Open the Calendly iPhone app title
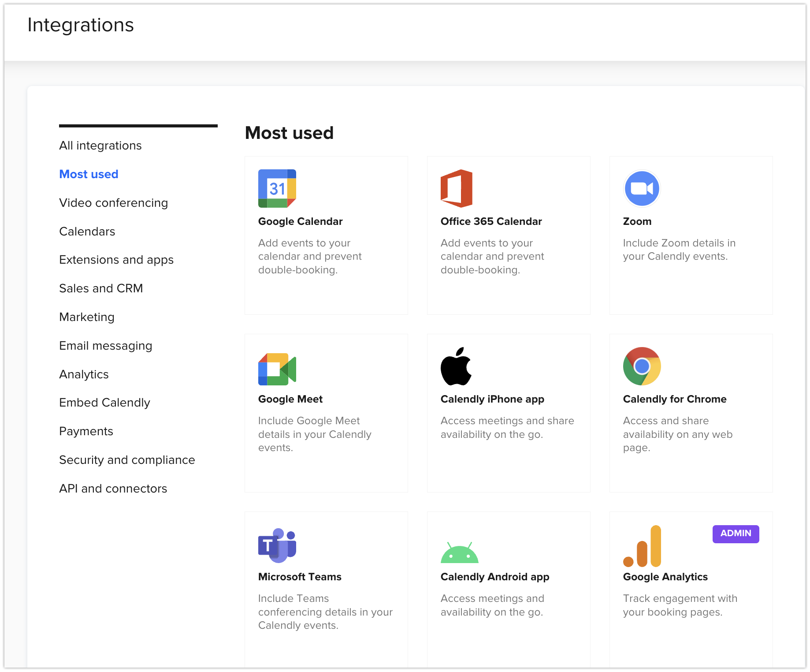 [x=493, y=399]
